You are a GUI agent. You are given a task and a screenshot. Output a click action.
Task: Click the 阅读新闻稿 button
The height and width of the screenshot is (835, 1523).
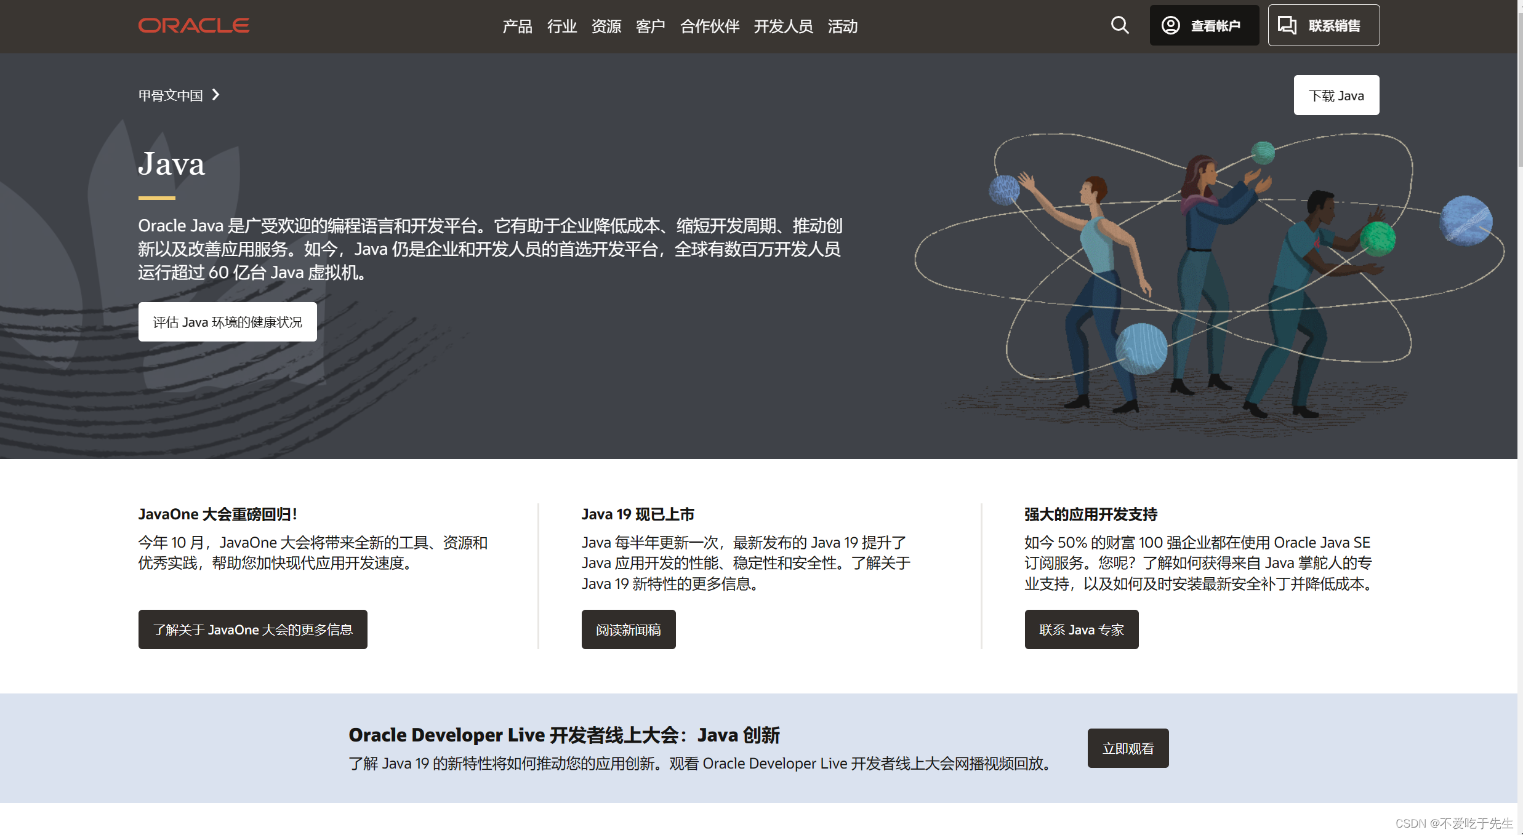pos(628,629)
